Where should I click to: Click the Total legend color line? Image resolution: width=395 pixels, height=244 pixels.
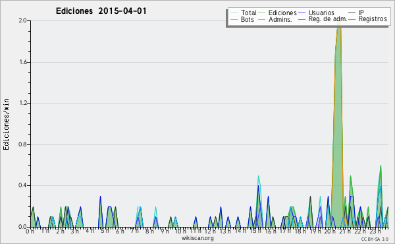click(x=234, y=13)
